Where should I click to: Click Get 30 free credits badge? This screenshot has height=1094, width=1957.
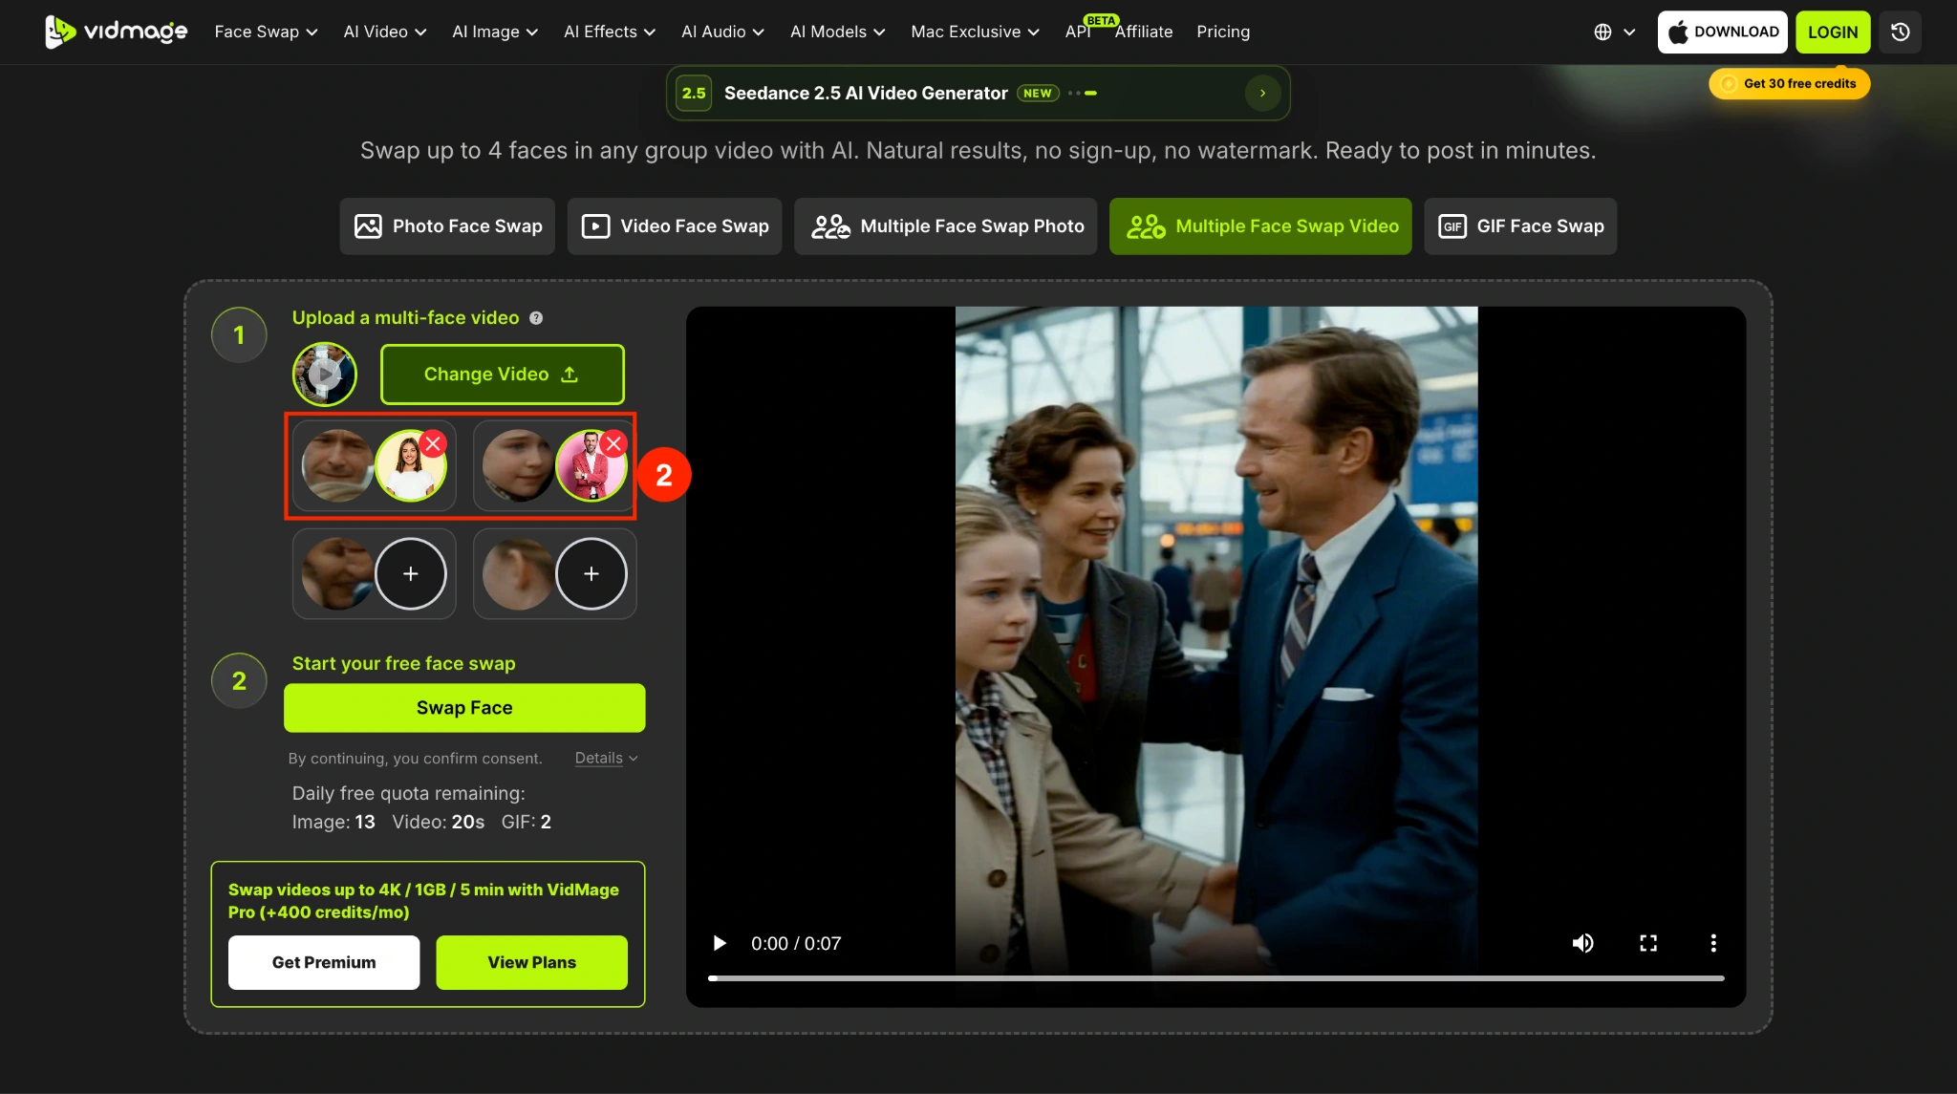click(1790, 83)
